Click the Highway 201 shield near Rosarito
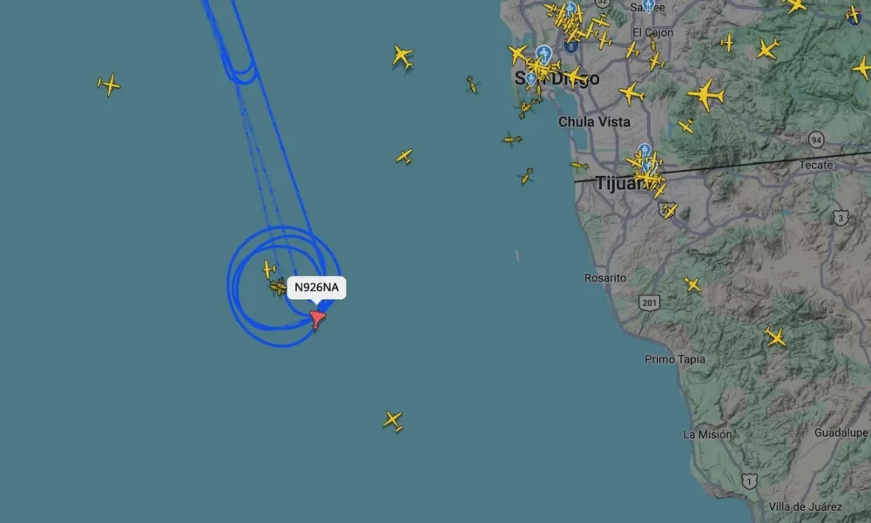Viewport: 871px width, 523px height. [650, 303]
